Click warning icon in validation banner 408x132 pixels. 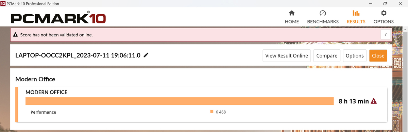point(15,35)
